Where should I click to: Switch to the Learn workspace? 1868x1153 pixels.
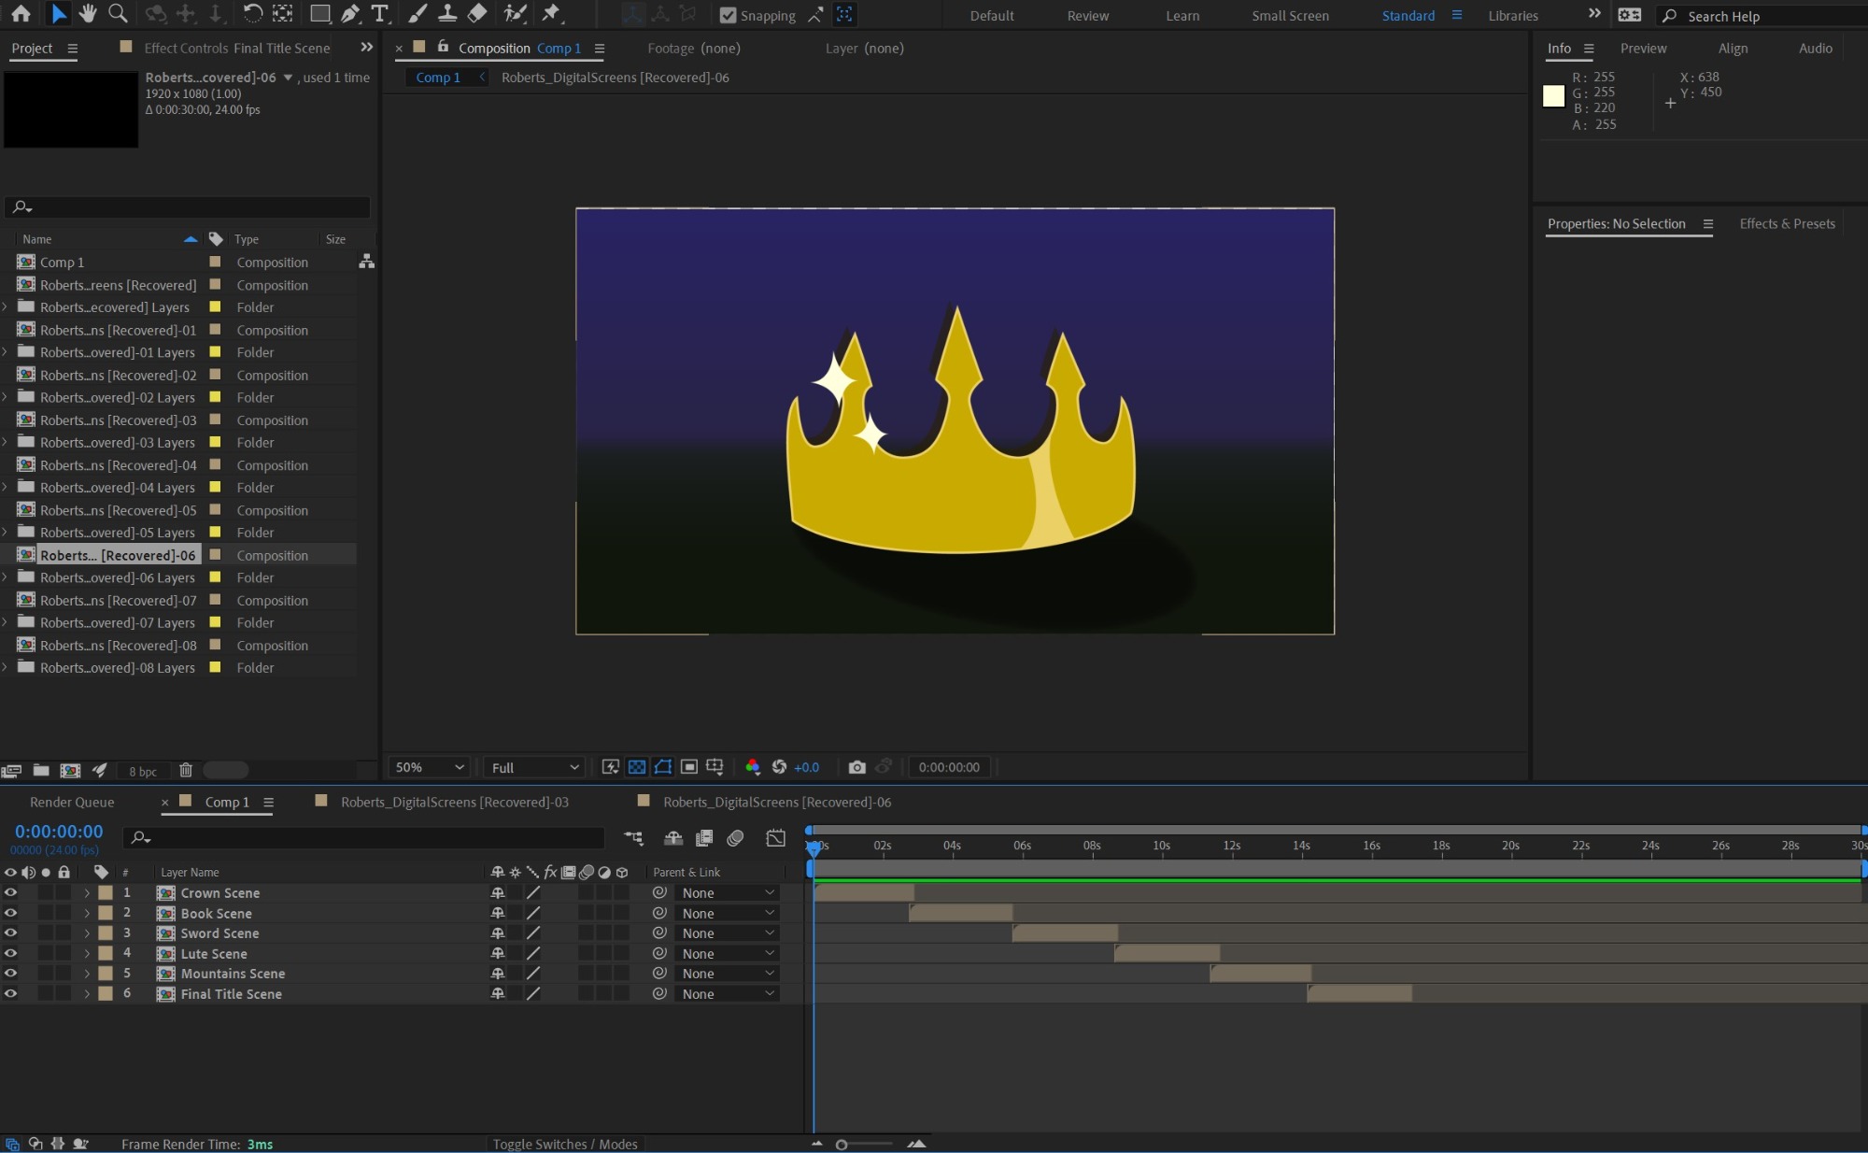[x=1182, y=16]
